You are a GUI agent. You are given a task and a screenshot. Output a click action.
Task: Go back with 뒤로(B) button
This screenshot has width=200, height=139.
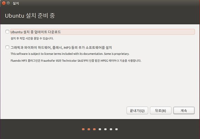coord(161,111)
